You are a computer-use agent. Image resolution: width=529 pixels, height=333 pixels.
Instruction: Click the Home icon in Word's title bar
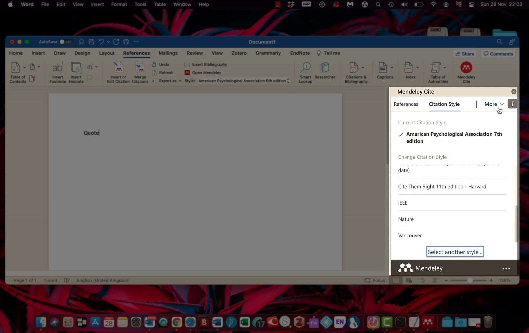click(x=81, y=42)
